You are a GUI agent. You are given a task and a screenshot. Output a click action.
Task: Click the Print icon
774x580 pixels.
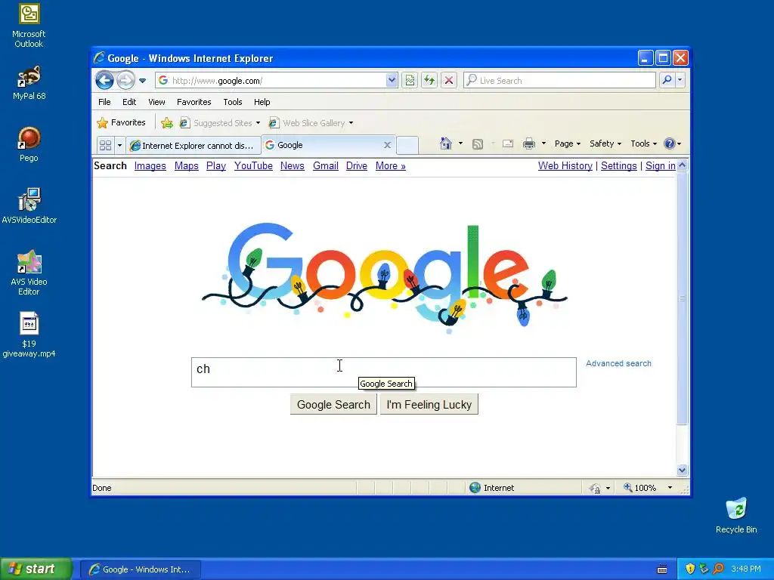tap(528, 143)
